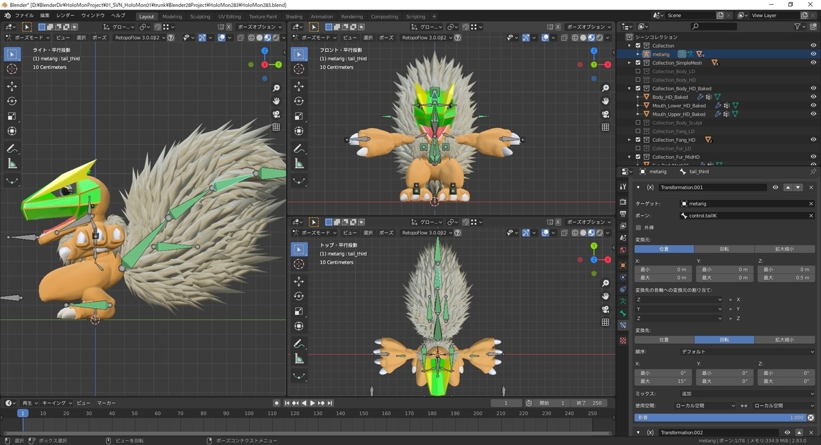Pin the properties editor context
This screenshot has height=445, width=821.
point(813,172)
